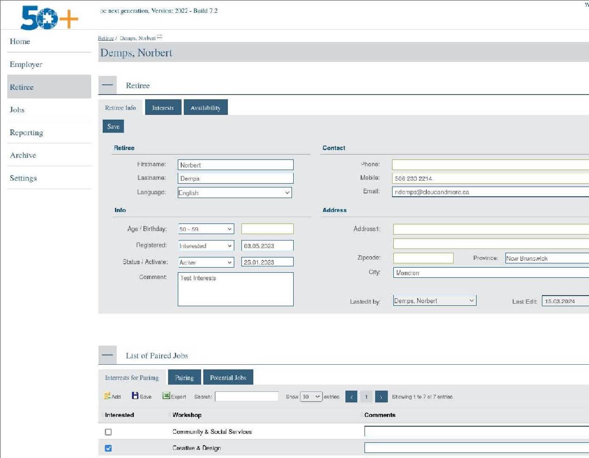Open Employer in the sidebar
The height and width of the screenshot is (458, 589).
coord(49,64)
